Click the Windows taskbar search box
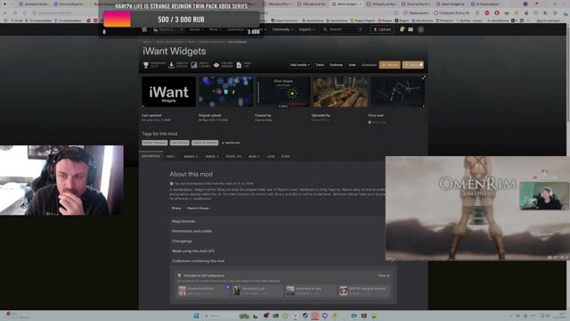Image resolution: width=570 pixels, height=321 pixels. (220, 316)
